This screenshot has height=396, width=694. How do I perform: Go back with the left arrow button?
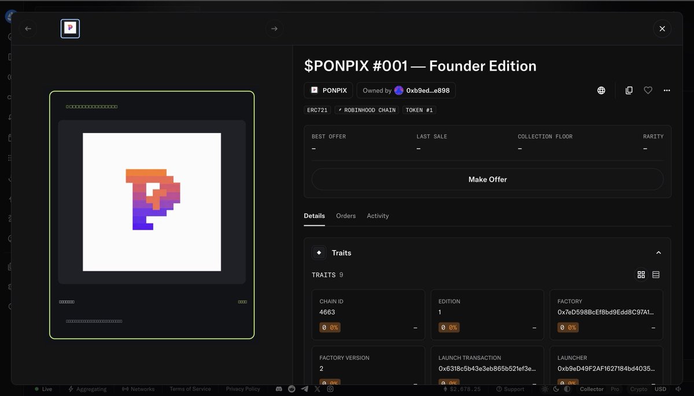pos(28,28)
